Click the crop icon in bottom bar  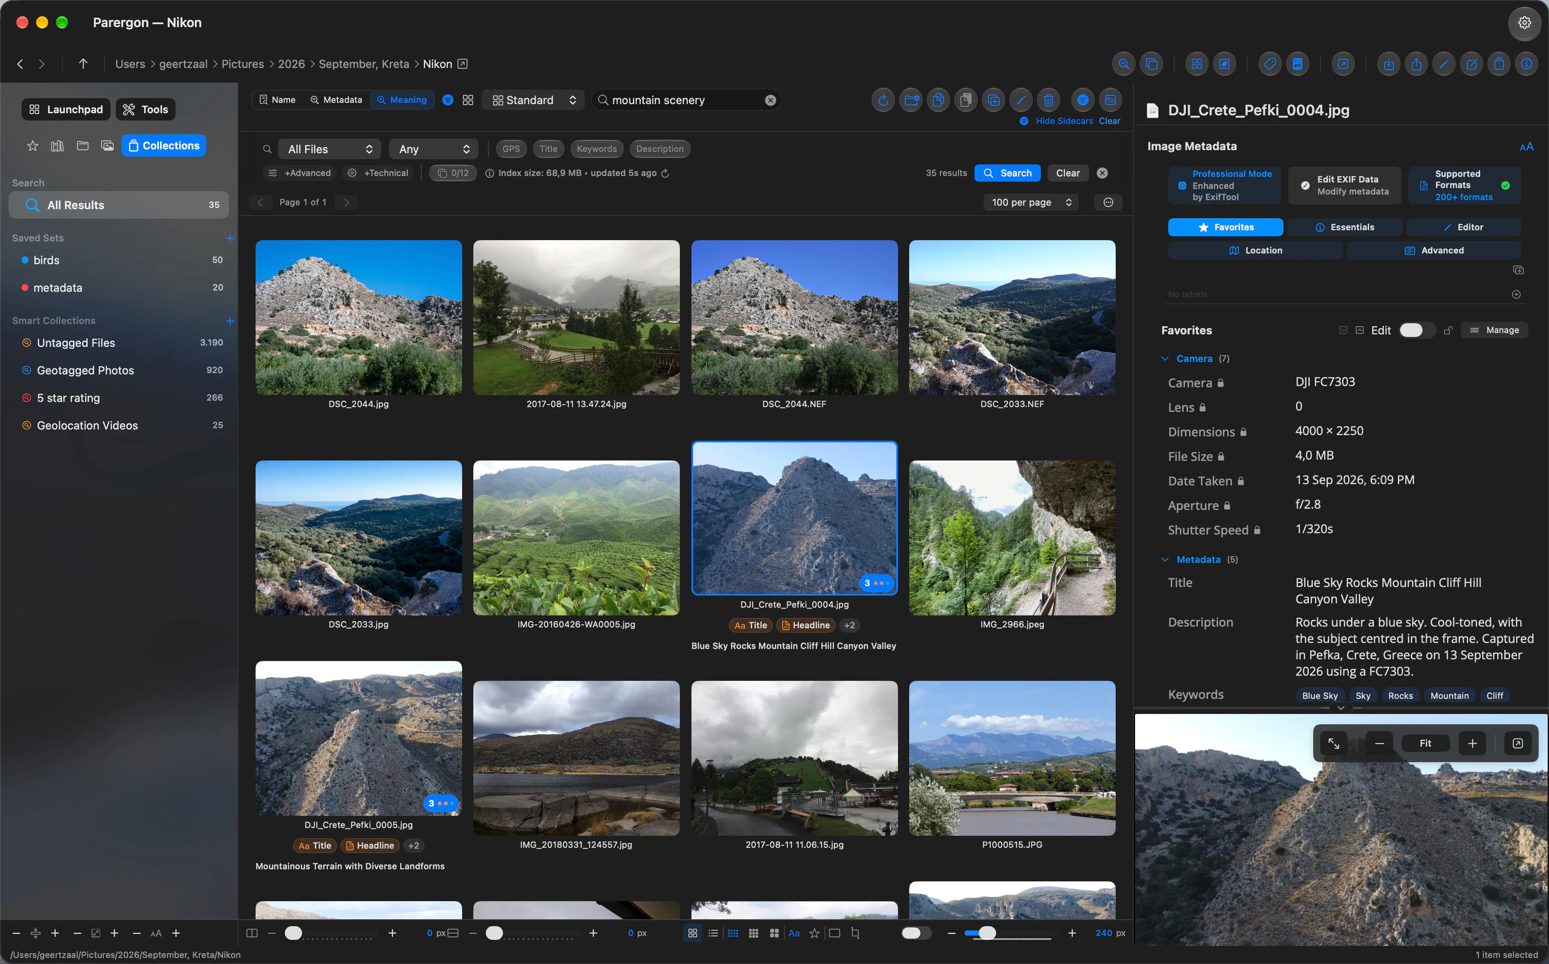pos(855,933)
